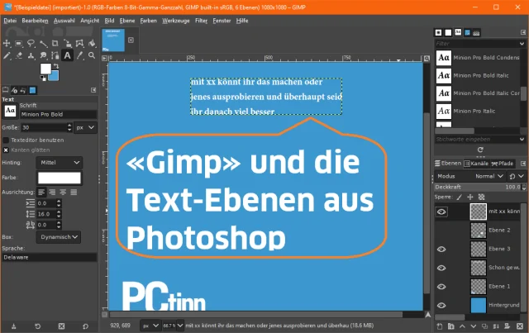This screenshot has height=333, width=529.
Task: Show the Ebene 2 layer
Action: click(441, 231)
